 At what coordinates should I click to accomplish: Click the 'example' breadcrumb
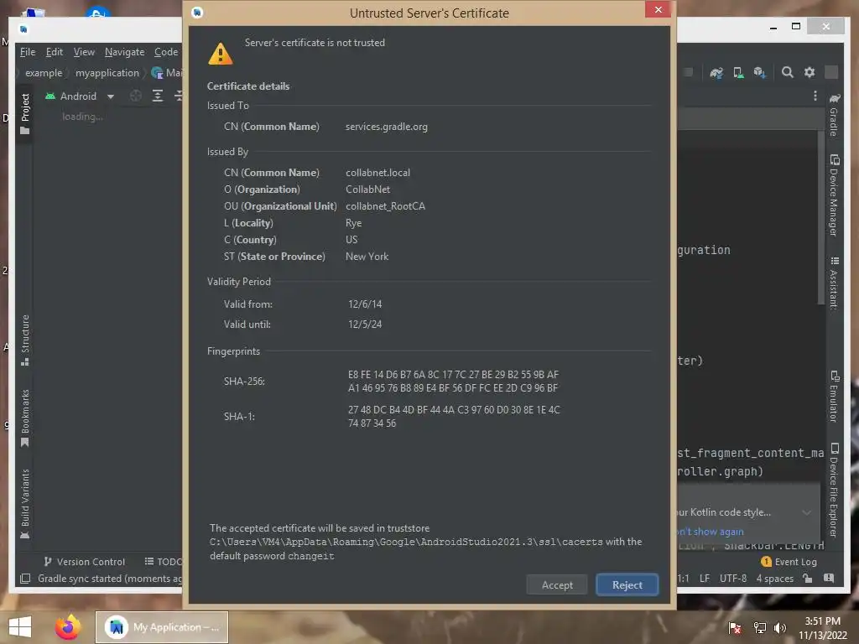point(44,73)
